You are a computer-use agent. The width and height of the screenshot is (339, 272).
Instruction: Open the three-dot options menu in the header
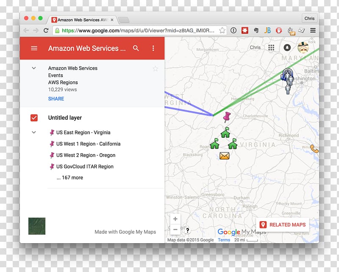[153, 48]
